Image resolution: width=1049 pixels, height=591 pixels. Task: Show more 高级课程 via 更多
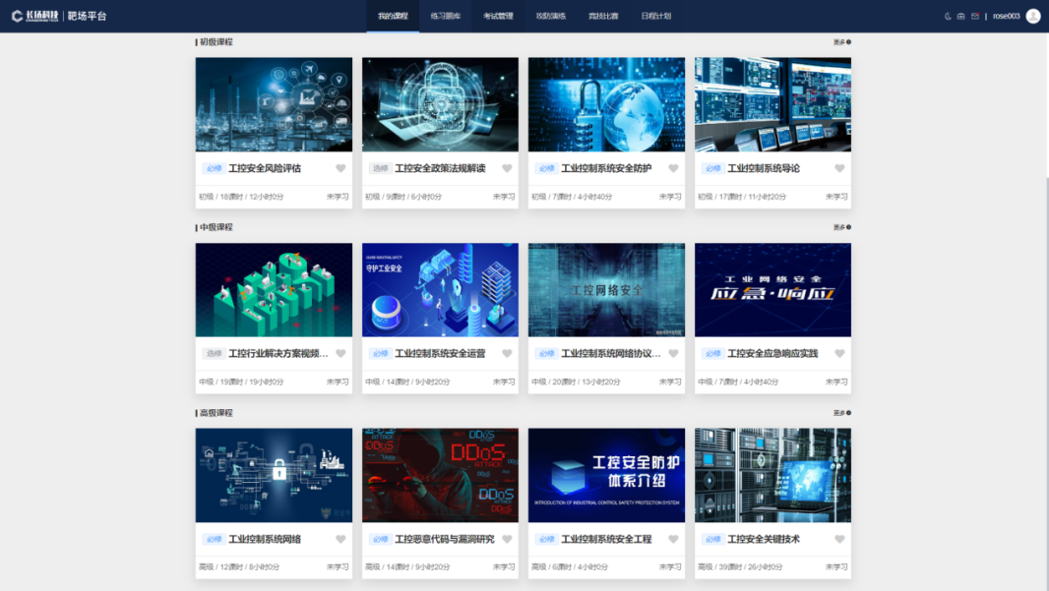pos(841,413)
